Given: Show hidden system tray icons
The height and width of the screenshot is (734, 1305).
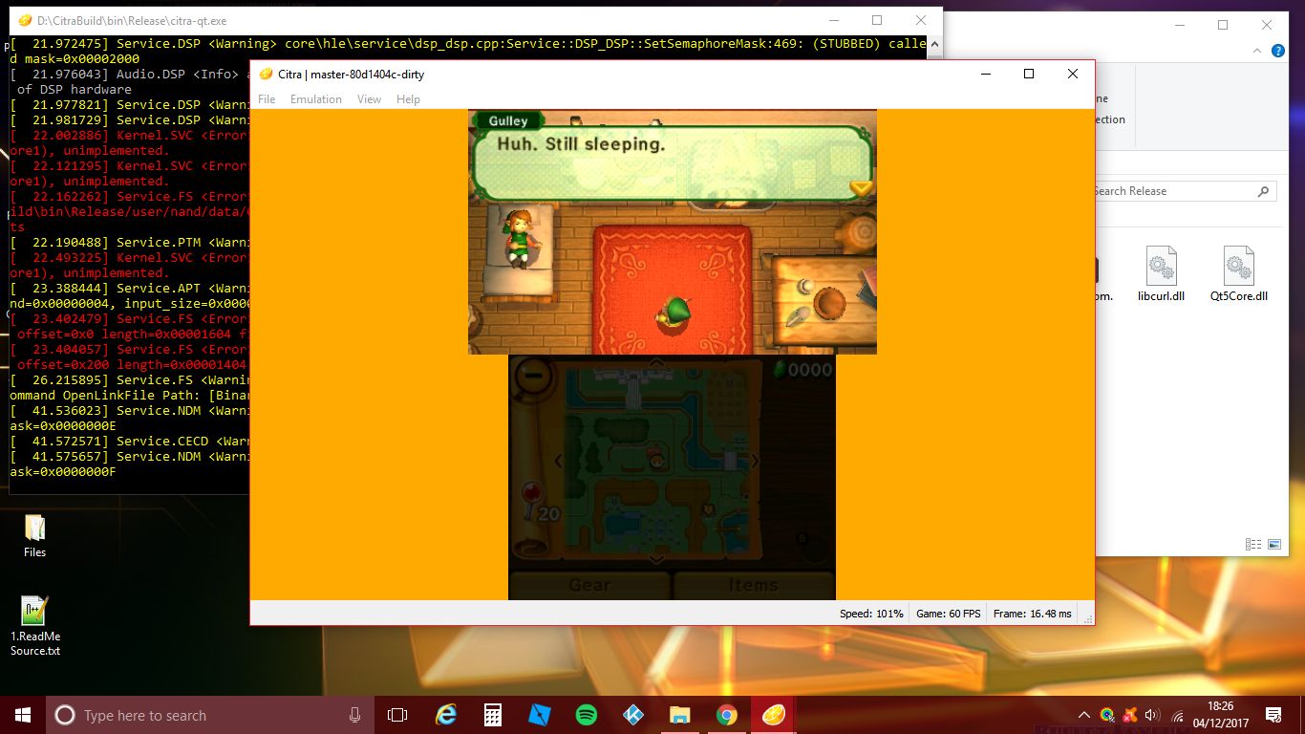Looking at the screenshot, I should pyautogui.click(x=1084, y=715).
